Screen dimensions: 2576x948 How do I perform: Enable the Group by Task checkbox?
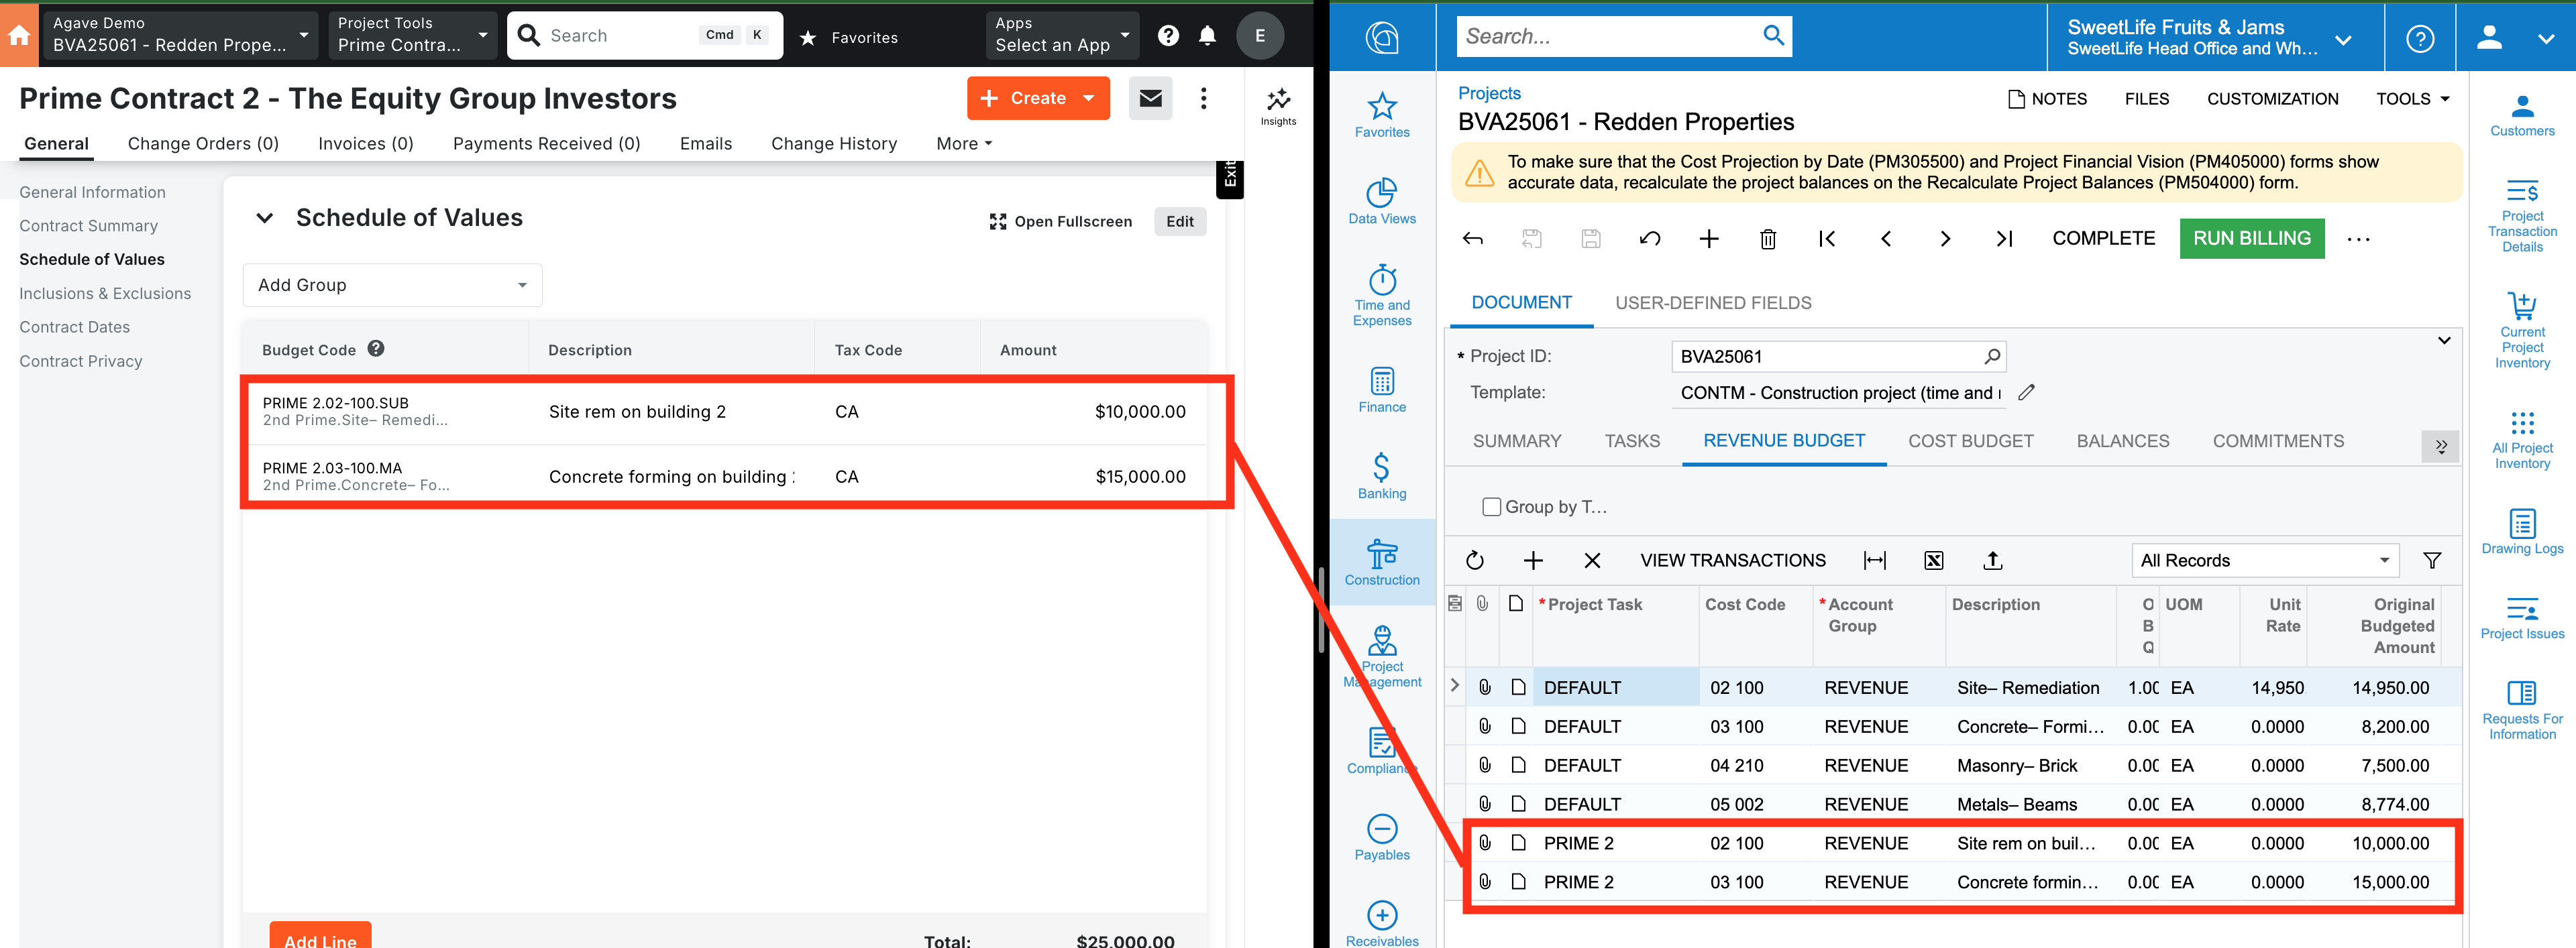1491,506
